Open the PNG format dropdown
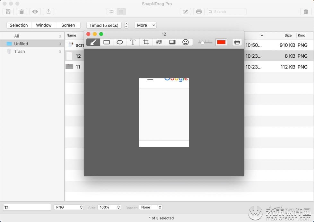 69,207
